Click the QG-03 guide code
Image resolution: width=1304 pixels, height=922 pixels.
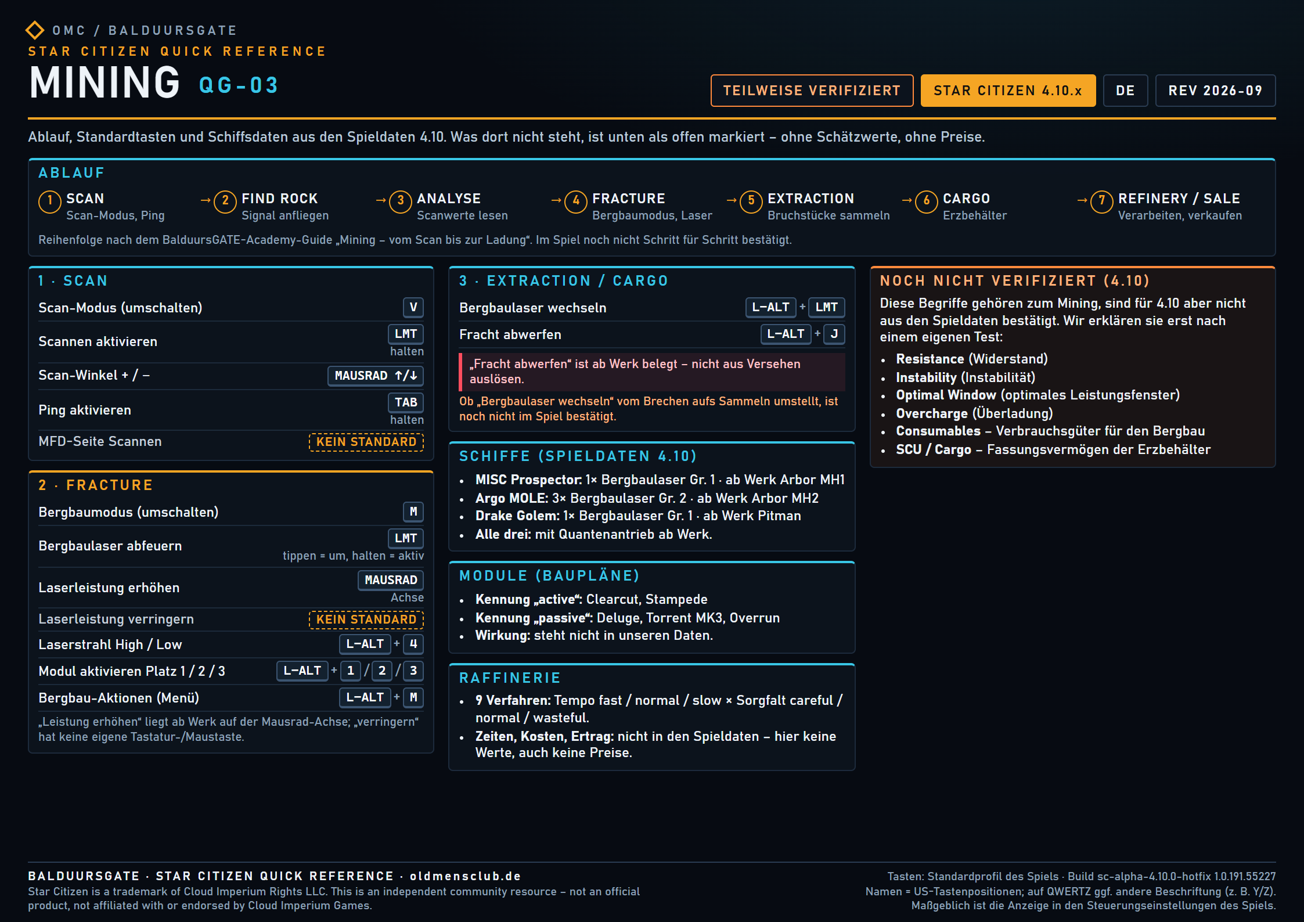(239, 86)
